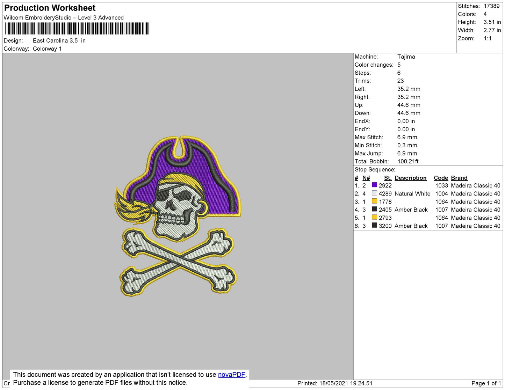This screenshot has height=390, width=505.
Task: Click thread code 1033
Action: tap(441, 185)
